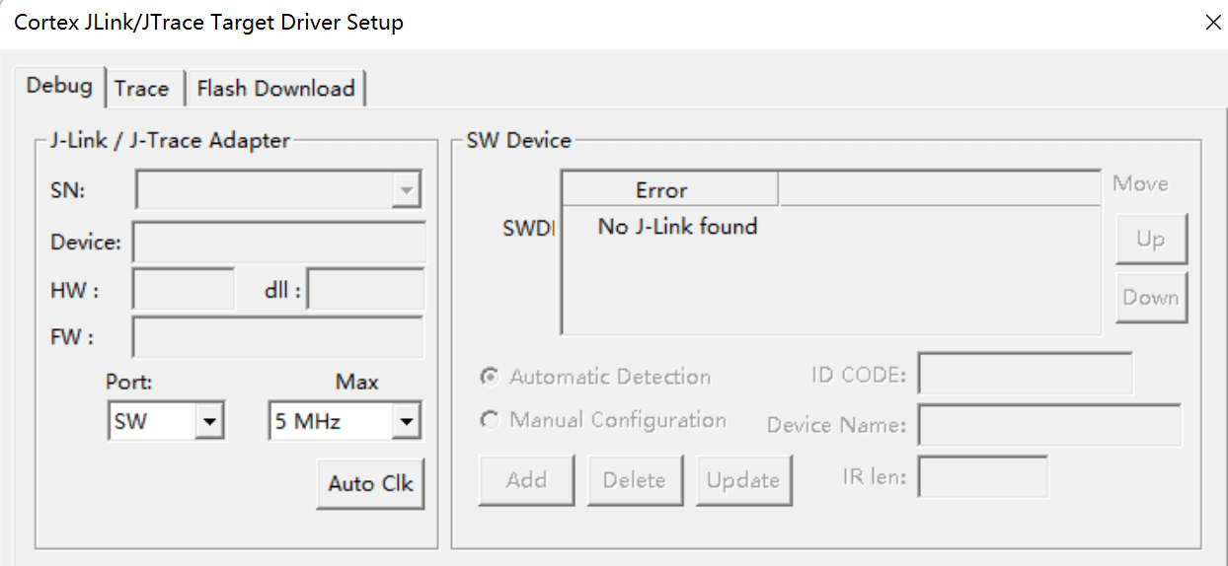Viewport: 1228px width, 566px height.
Task: Focus the Device Name text field
Action: [1048, 425]
